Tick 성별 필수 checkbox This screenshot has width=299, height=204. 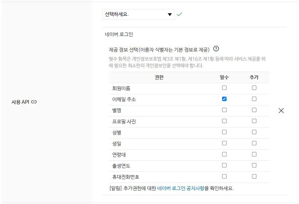(224, 132)
